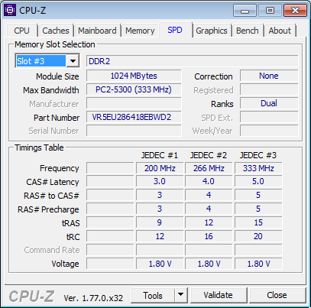Screen dimensions: 311x308
Task: Click the RAS# Precharge label
Action: [x=48, y=209]
